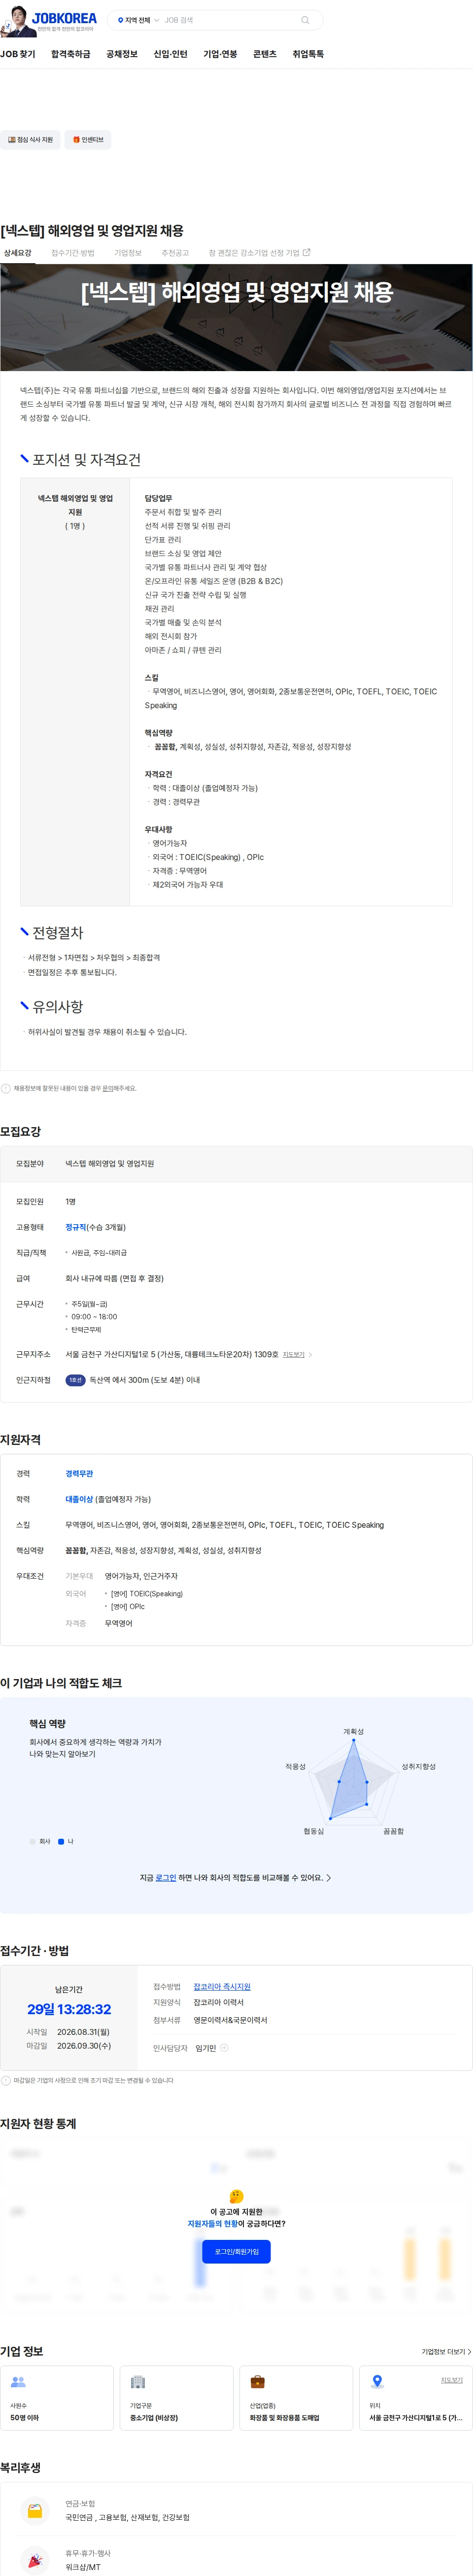This screenshot has width=473, height=2576.
Task: Click the 대졸이상 education link
Action: (79, 1499)
